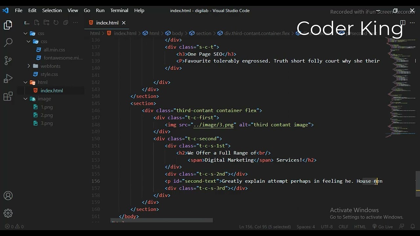
Task: Open the Run and Debug view
Action: pos(8,78)
